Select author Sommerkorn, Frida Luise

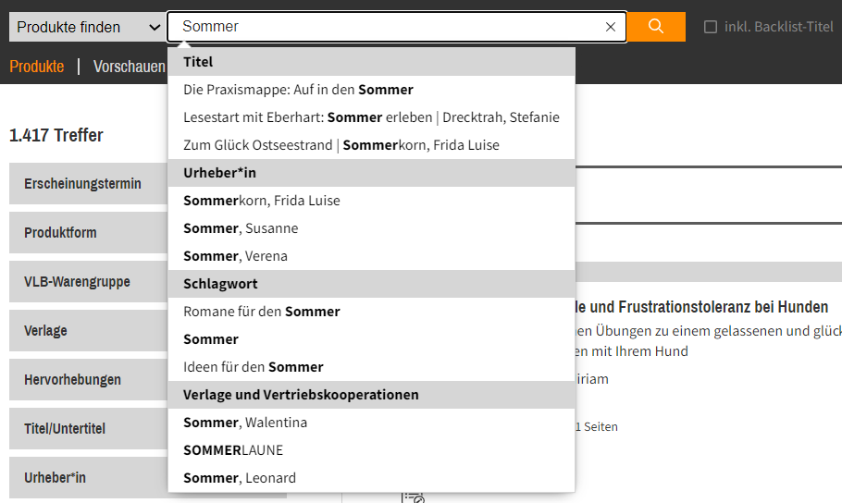pyautogui.click(x=371, y=201)
